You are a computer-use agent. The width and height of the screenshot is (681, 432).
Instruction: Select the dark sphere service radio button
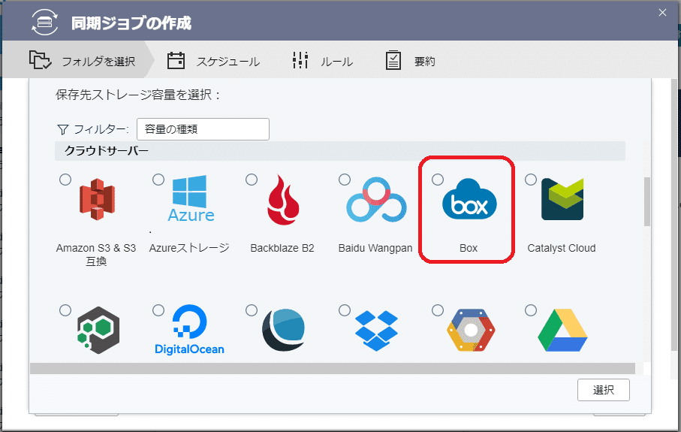click(252, 310)
